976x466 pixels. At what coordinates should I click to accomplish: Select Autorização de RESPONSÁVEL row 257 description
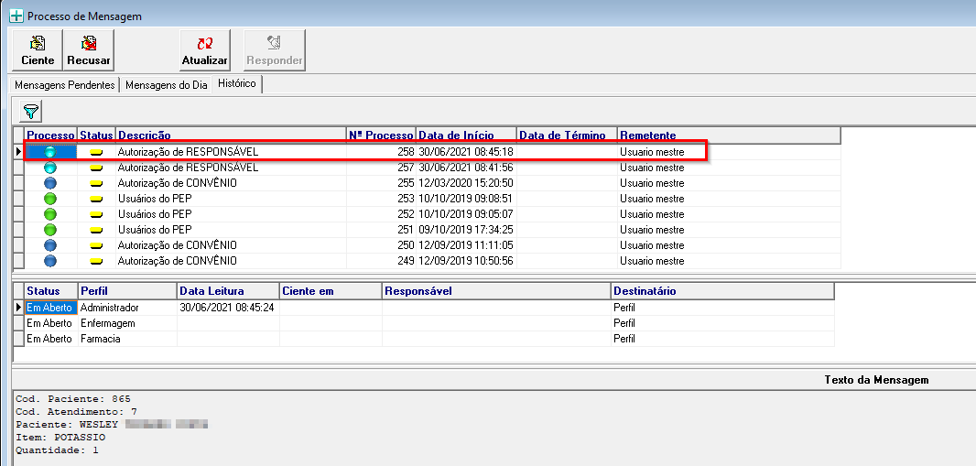pos(188,168)
